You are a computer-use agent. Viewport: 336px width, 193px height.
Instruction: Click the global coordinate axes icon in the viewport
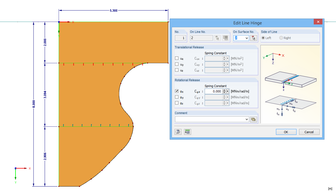(22, 175)
